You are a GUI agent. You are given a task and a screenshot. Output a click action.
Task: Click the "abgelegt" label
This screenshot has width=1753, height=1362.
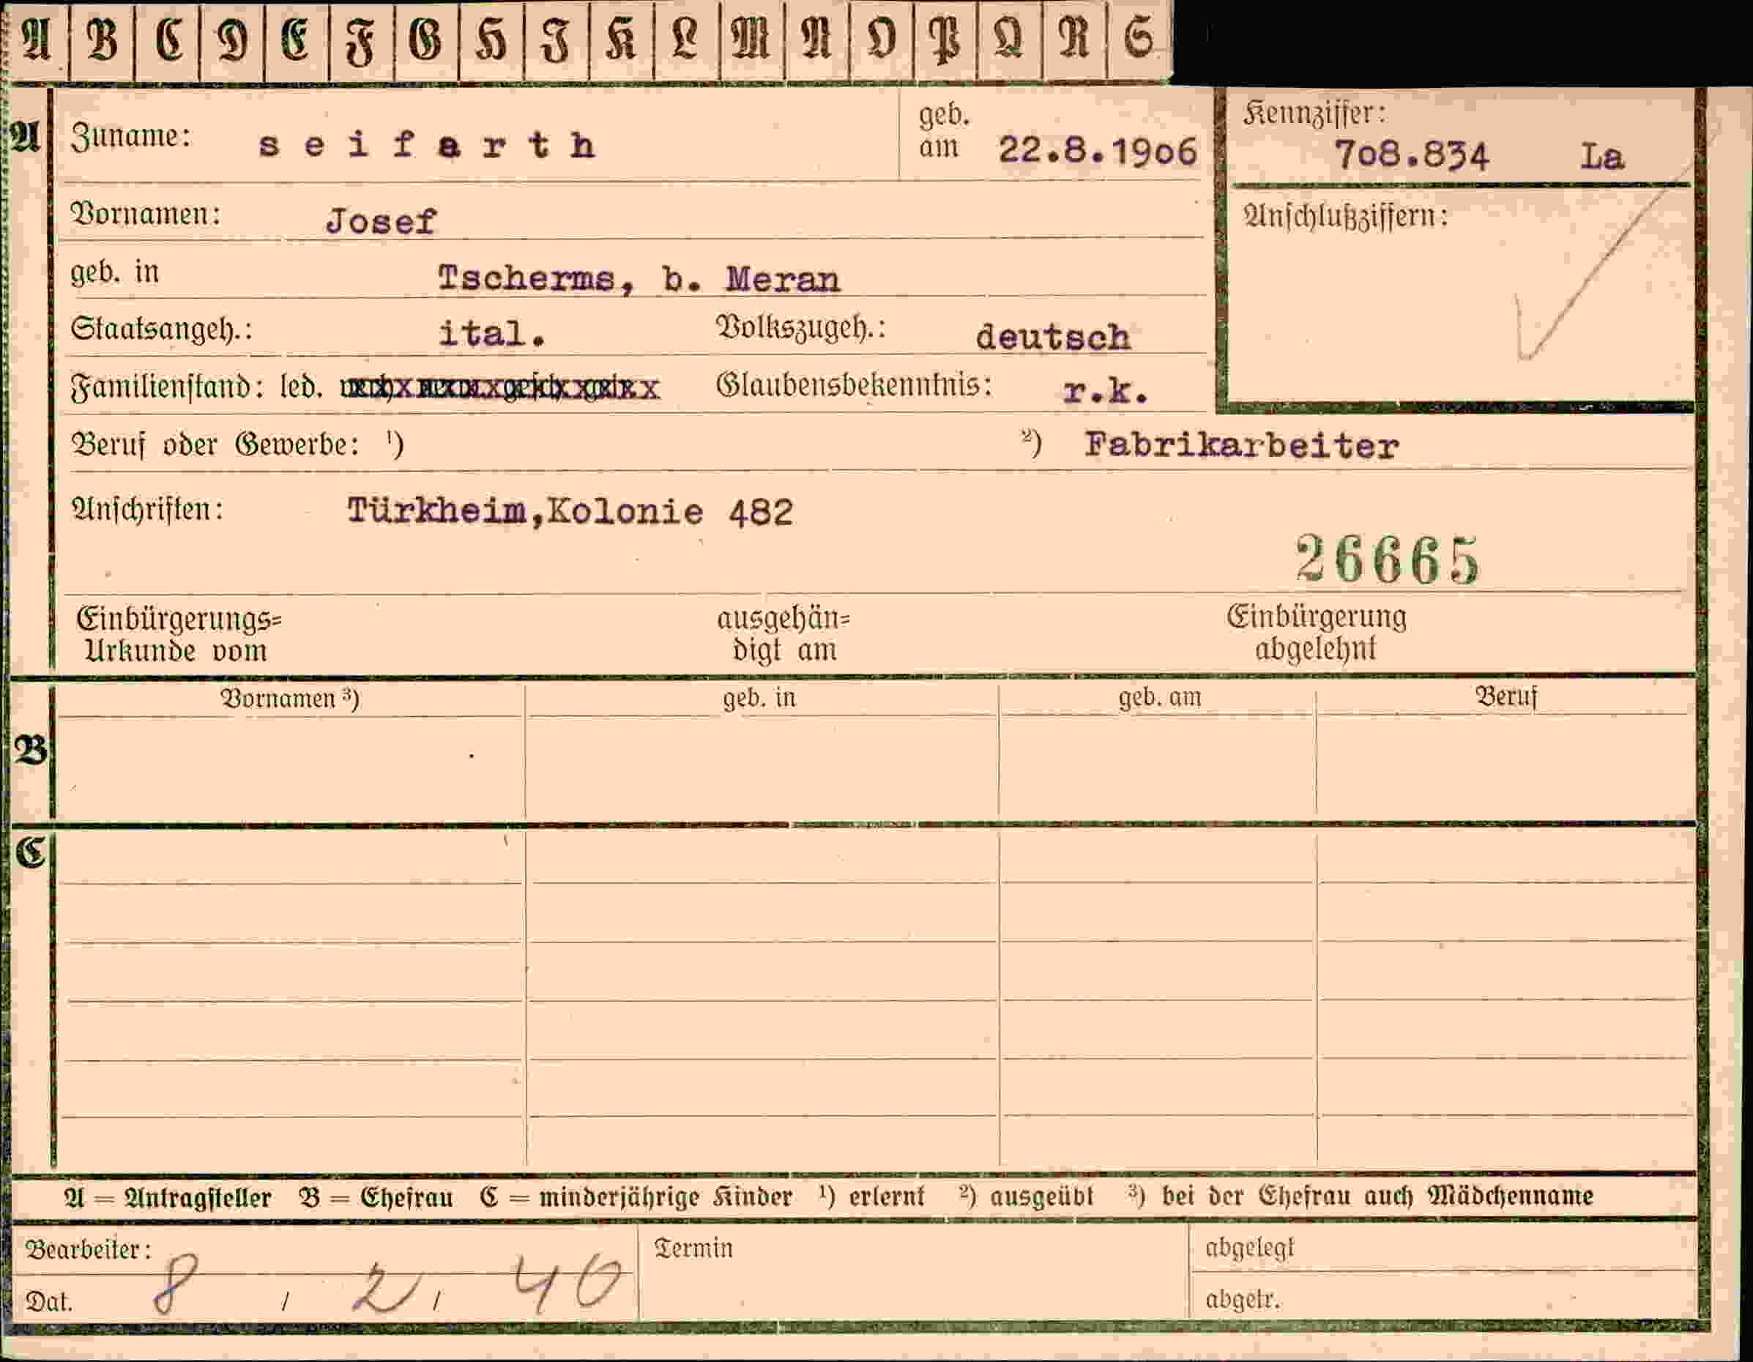1250,1247
